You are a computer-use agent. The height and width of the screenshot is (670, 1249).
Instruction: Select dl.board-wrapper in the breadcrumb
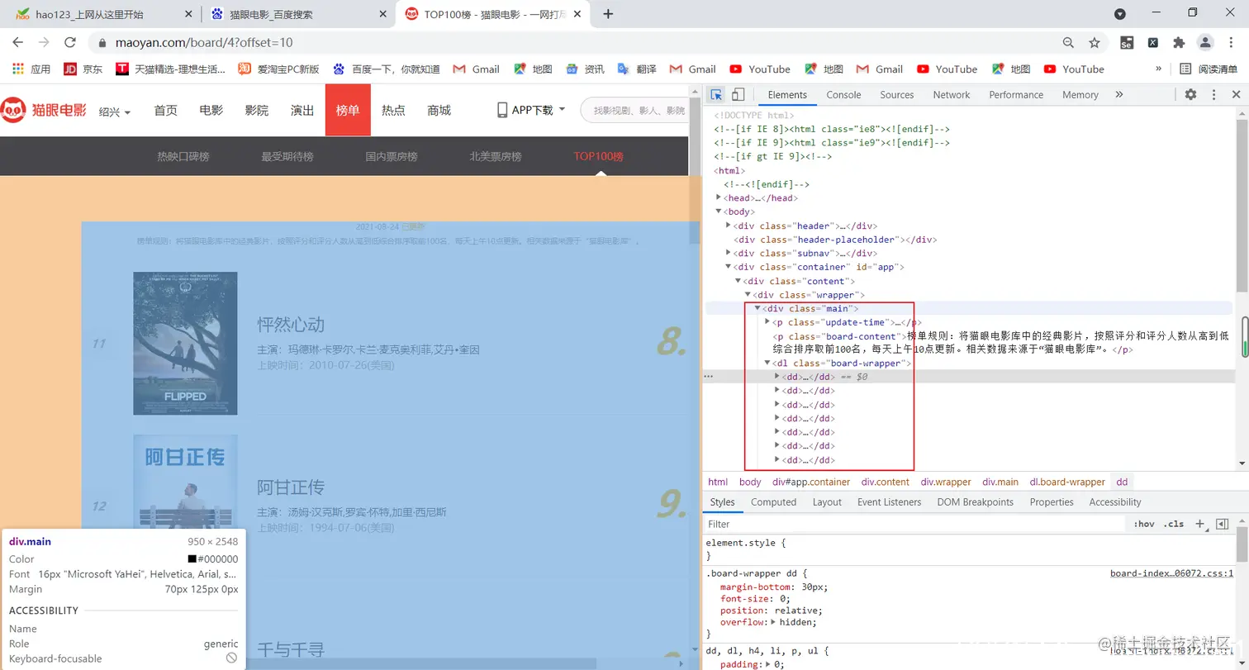tap(1067, 482)
